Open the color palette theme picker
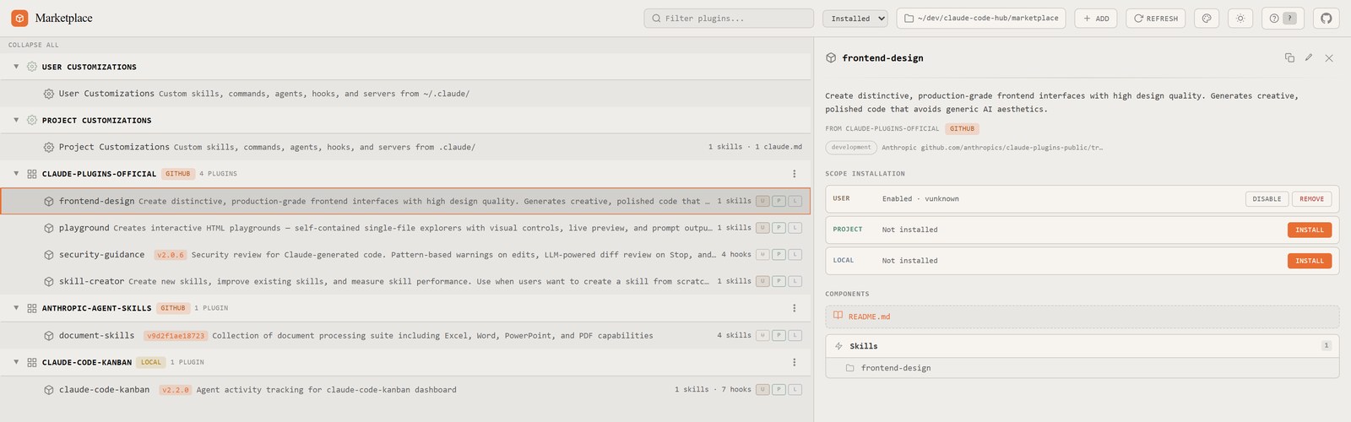Image resolution: width=1351 pixels, height=422 pixels. pyautogui.click(x=1207, y=19)
